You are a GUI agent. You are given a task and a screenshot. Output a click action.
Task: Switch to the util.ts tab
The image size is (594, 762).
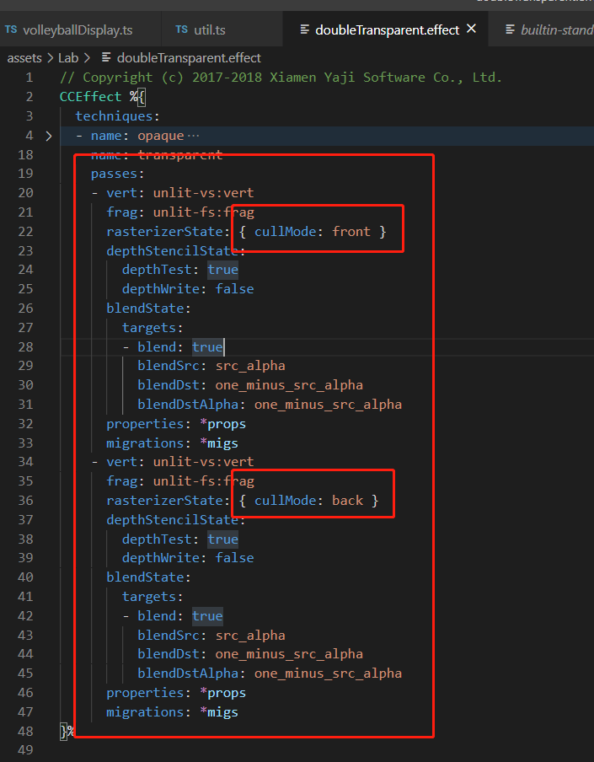[x=210, y=30]
